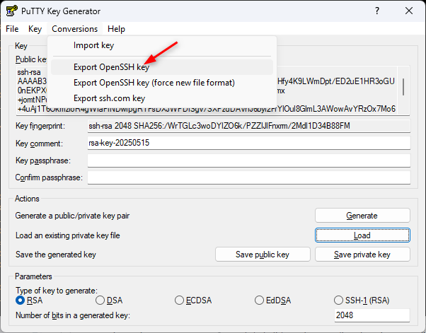Select the SSH-1 (RSA) radio button
This screenshot has height=333, width=426.
(338, 300)
